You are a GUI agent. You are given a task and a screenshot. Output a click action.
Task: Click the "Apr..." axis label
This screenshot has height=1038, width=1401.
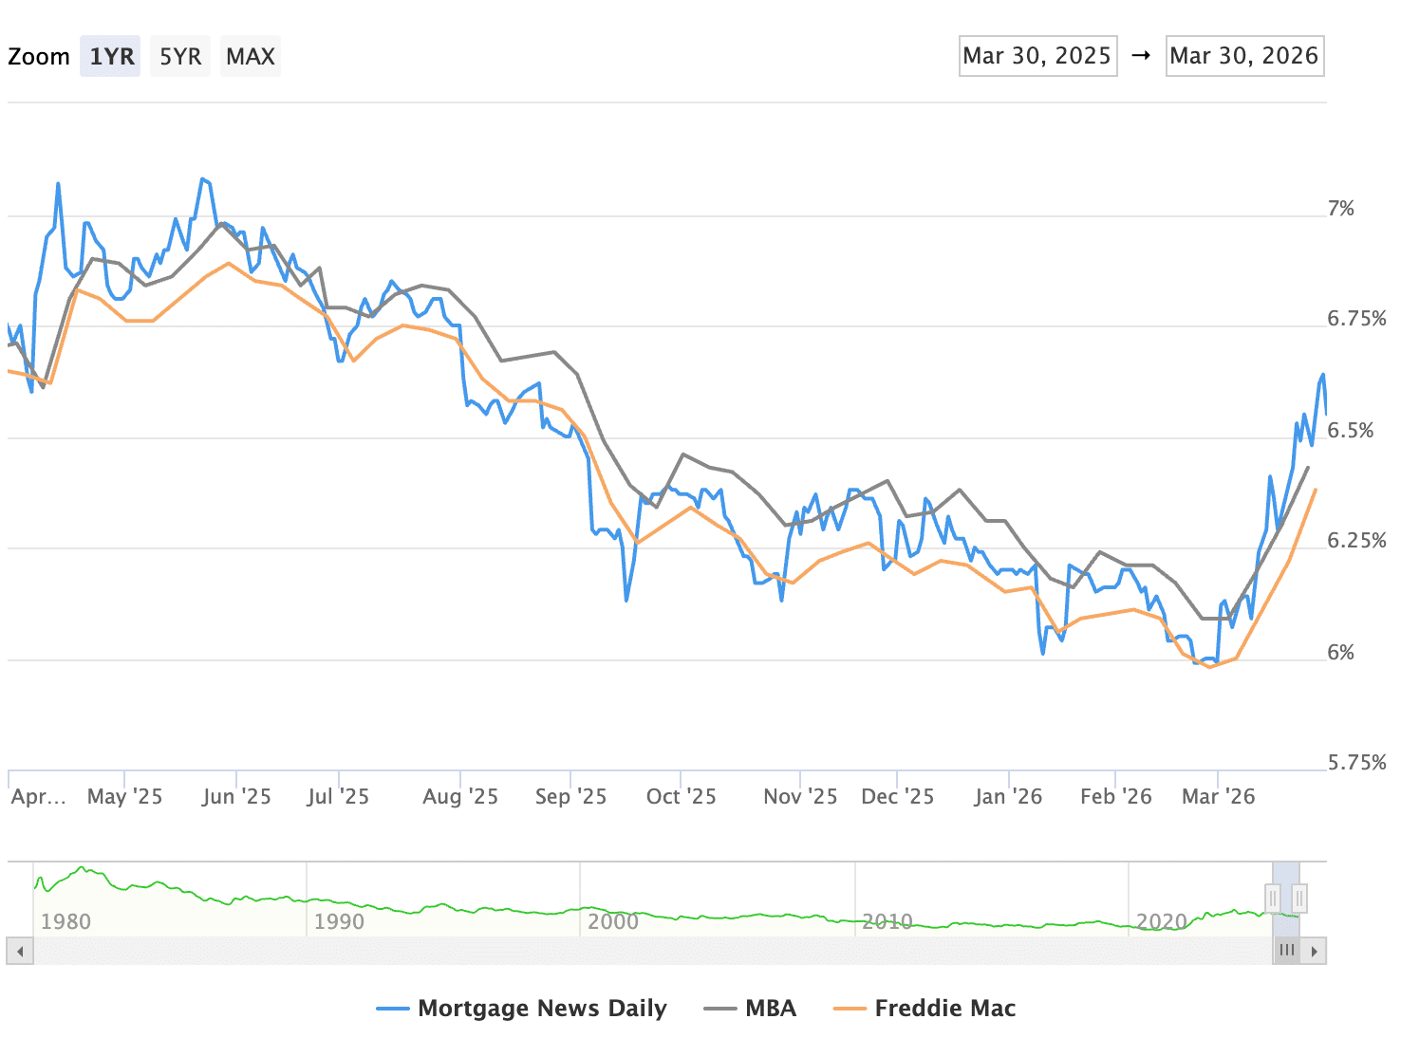[39, 796]
